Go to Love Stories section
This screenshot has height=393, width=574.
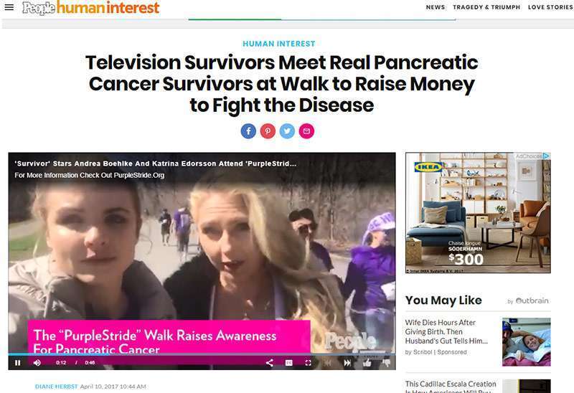point(550,7)
